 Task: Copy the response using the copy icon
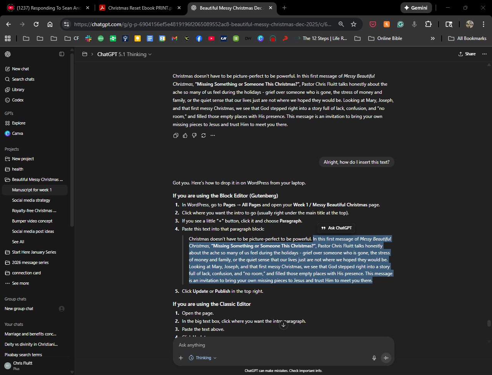point(176,135)
